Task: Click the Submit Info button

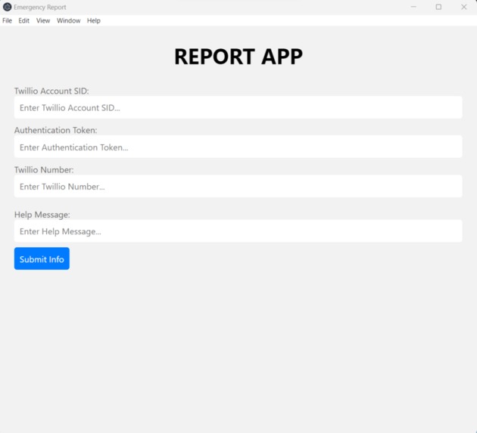Action: point(42,258)
